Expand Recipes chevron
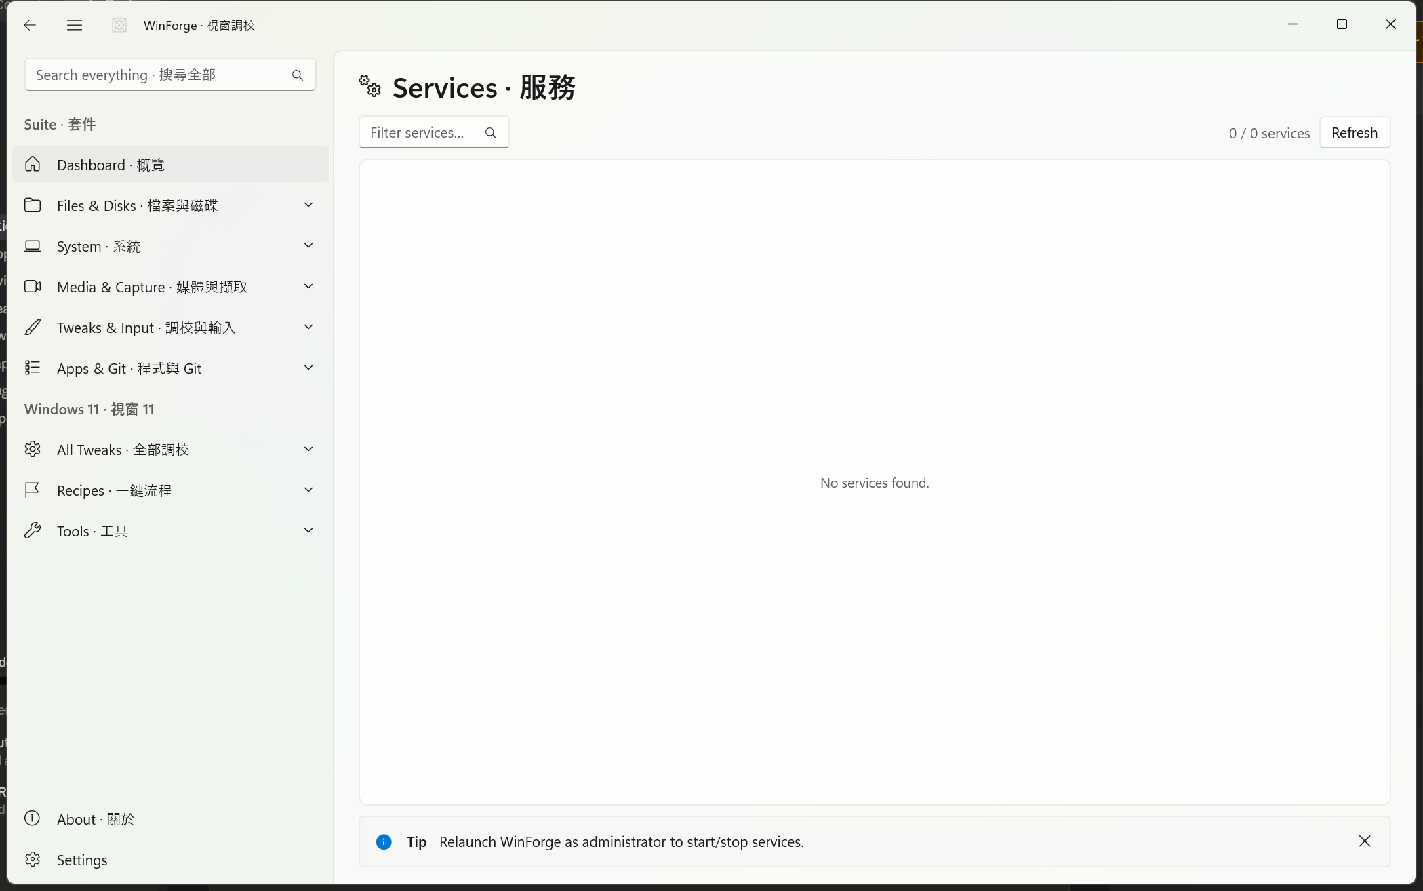The image size is (1423, 891). point(308,490)
